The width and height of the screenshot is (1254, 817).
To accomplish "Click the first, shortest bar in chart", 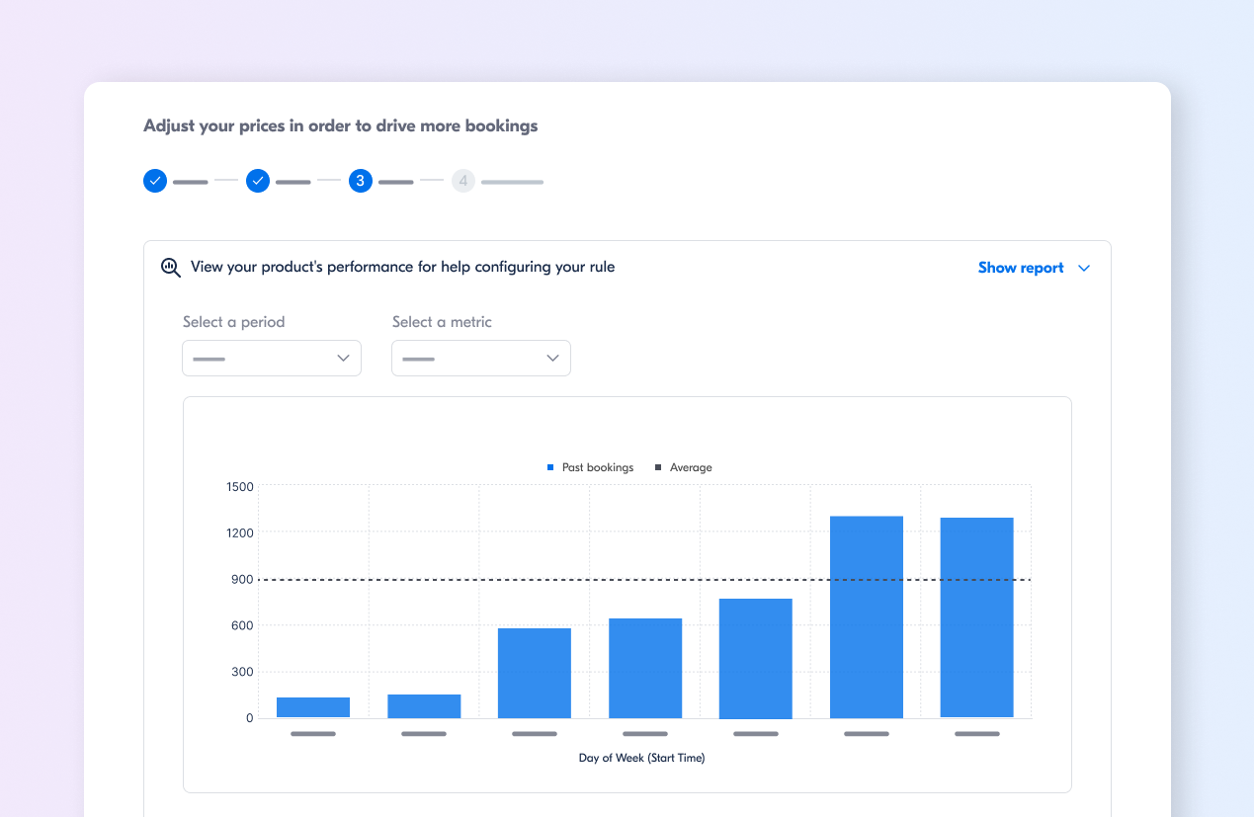I will pos(313,707).
